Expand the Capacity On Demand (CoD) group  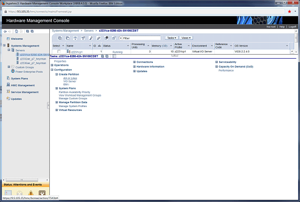(x=217, y=67)
